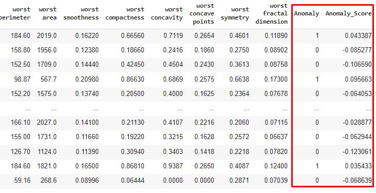Select the worst area value 2019.0
The image size is (376, 193).
coord(47,36)
